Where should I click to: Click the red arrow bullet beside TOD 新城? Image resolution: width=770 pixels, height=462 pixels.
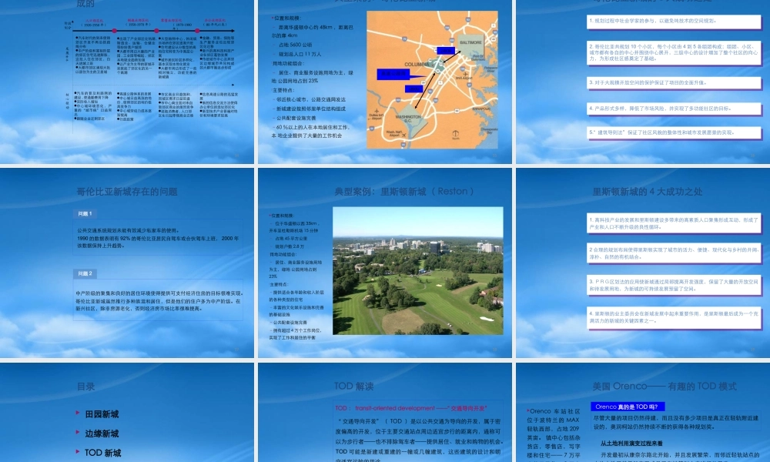tap(77, 452)
